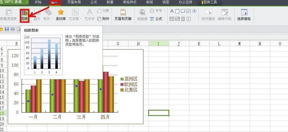Click the 四月 axis label in chart

[x=105, y=117]
